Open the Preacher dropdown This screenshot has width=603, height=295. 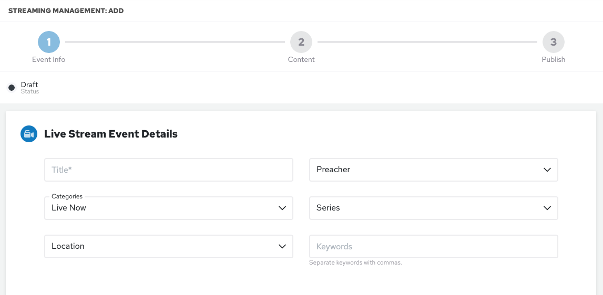click(426, 170)
